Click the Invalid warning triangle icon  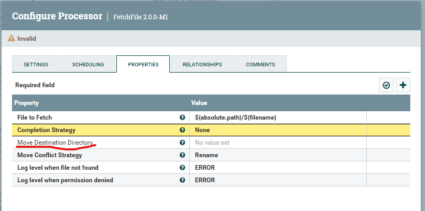pos(12,39)
